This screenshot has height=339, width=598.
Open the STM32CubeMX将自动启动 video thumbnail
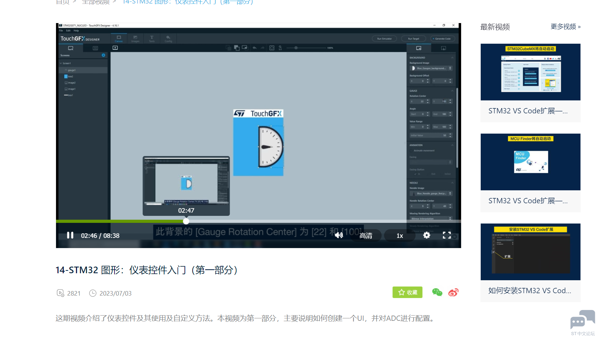click(530, 72)
